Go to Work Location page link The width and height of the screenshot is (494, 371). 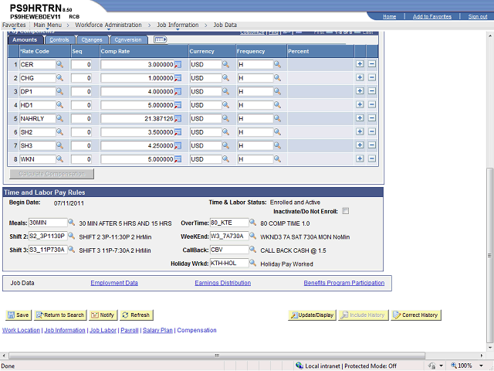click(21, 330)
